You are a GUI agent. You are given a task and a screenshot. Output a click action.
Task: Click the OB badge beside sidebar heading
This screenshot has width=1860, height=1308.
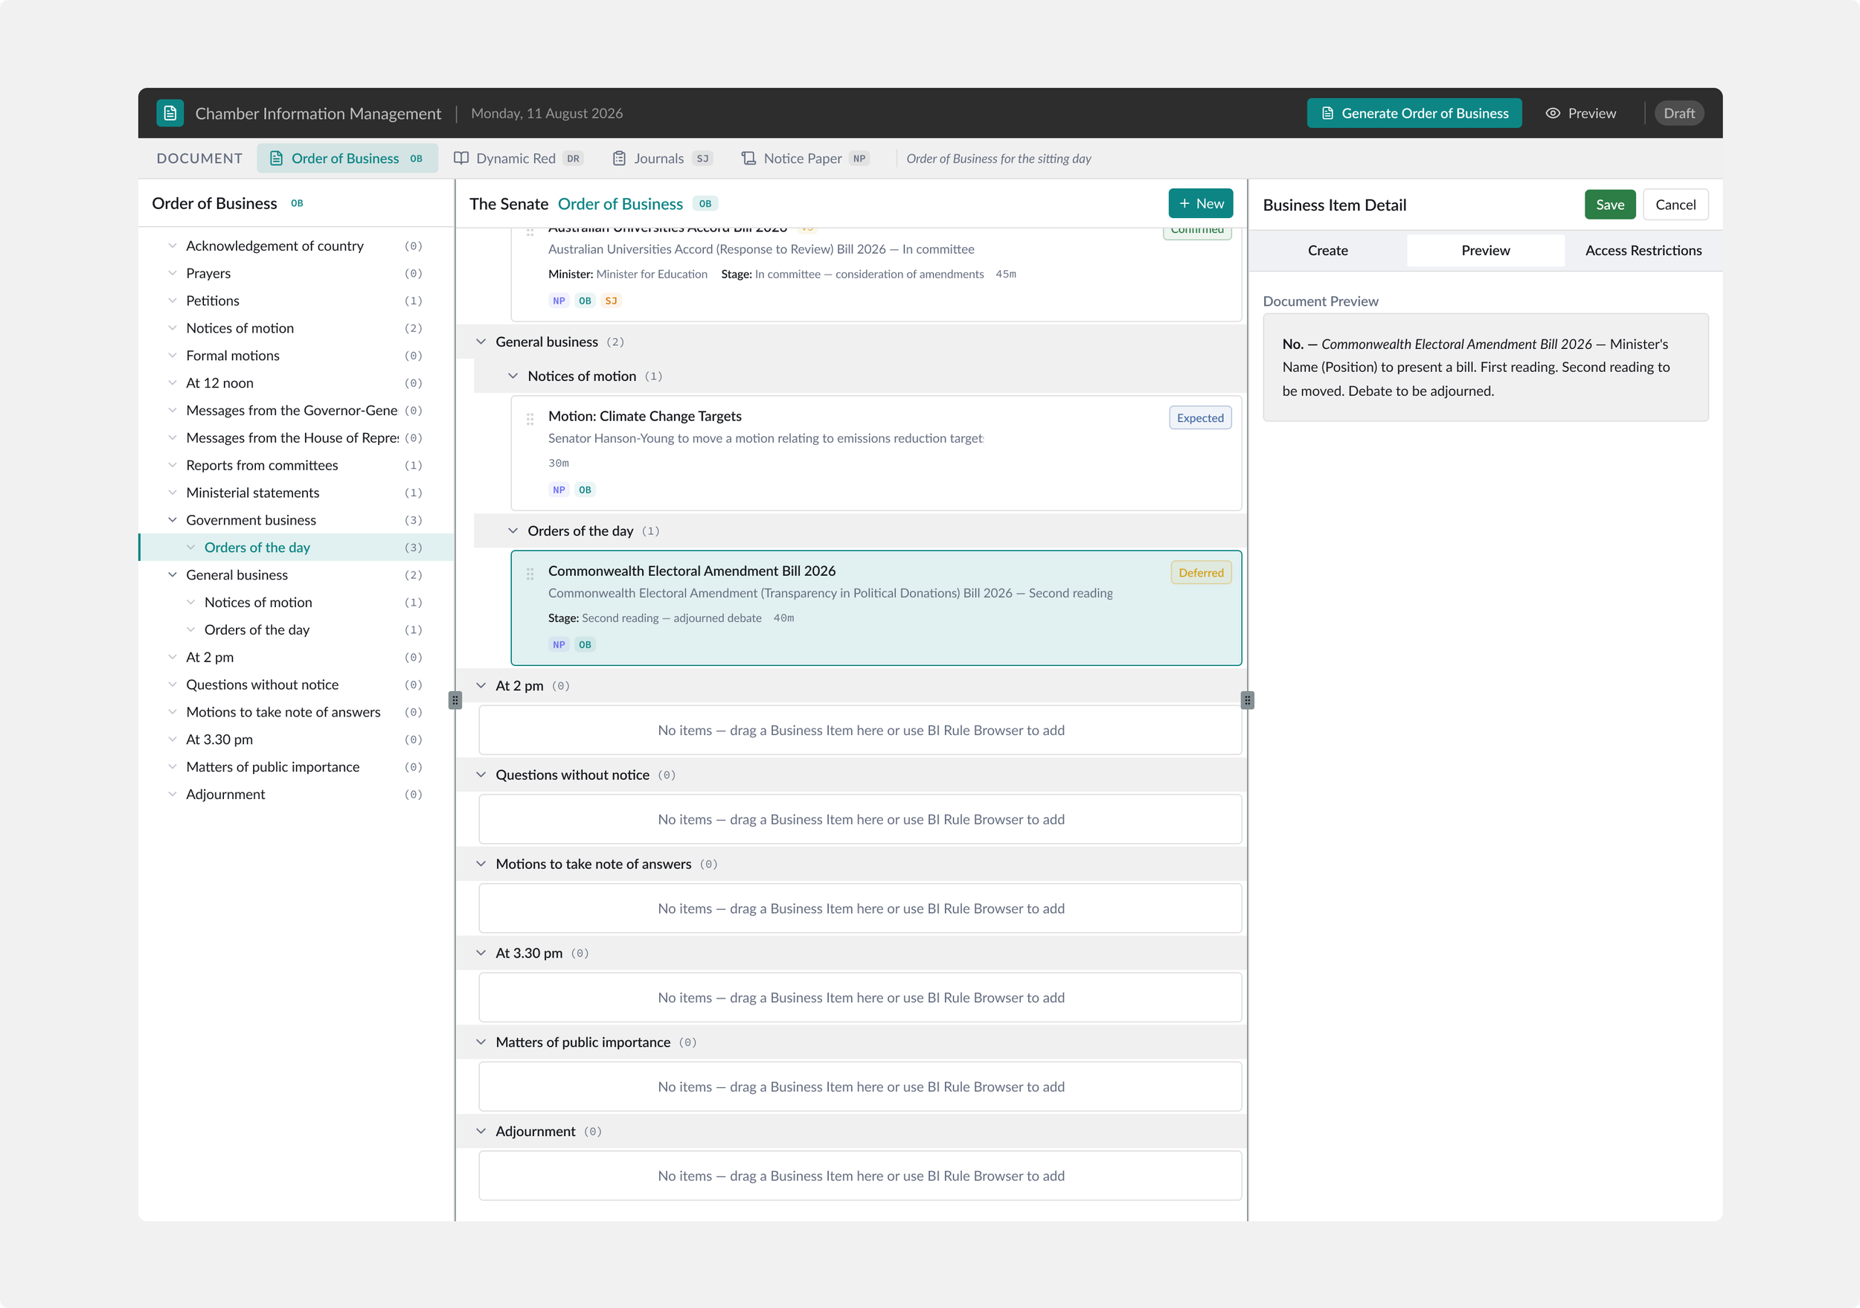tap(298, 203)
